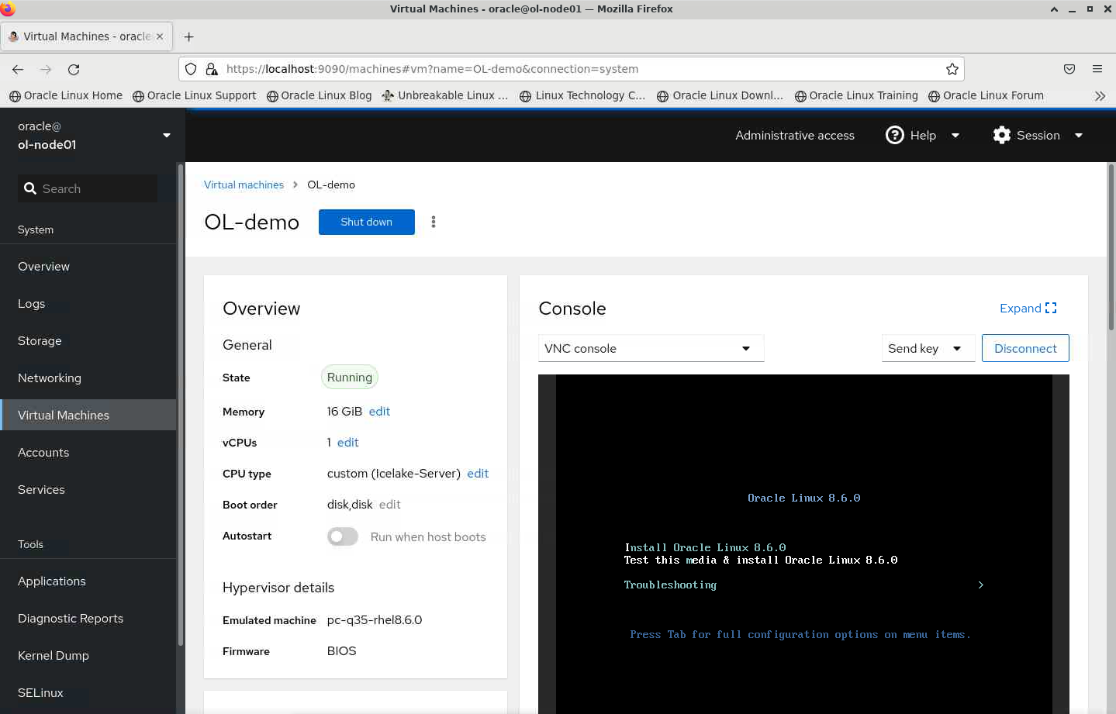The width and height of the screenshot is (1116, 714).
Task: Edit the CPU type setting
Action: (478, 473)
